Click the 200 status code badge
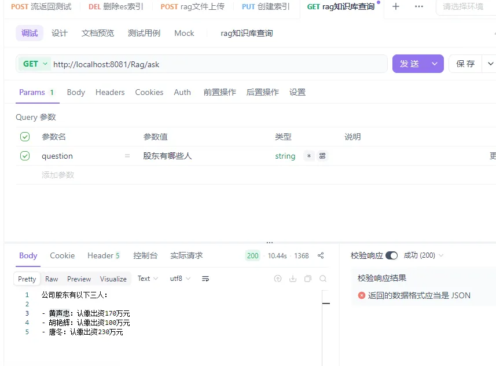The height and width of the screenshot is (366, 496). tap(253, 255)
